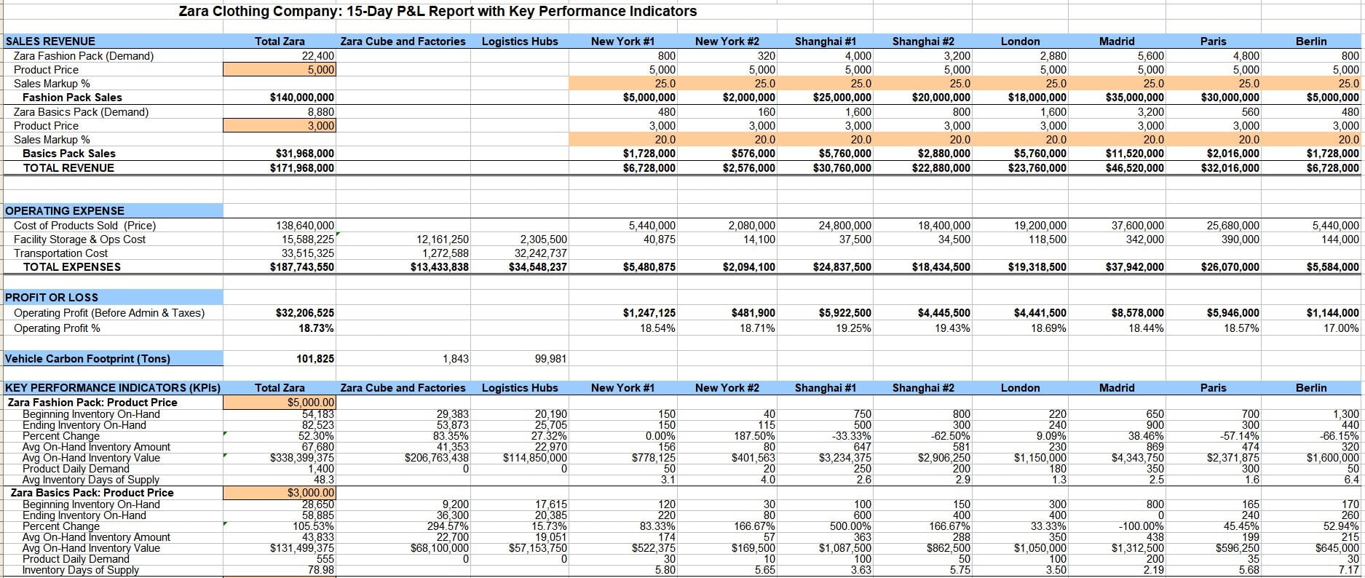Click the cost of products value '138,640,000'
1365x578 pixels.
(305, 226)
